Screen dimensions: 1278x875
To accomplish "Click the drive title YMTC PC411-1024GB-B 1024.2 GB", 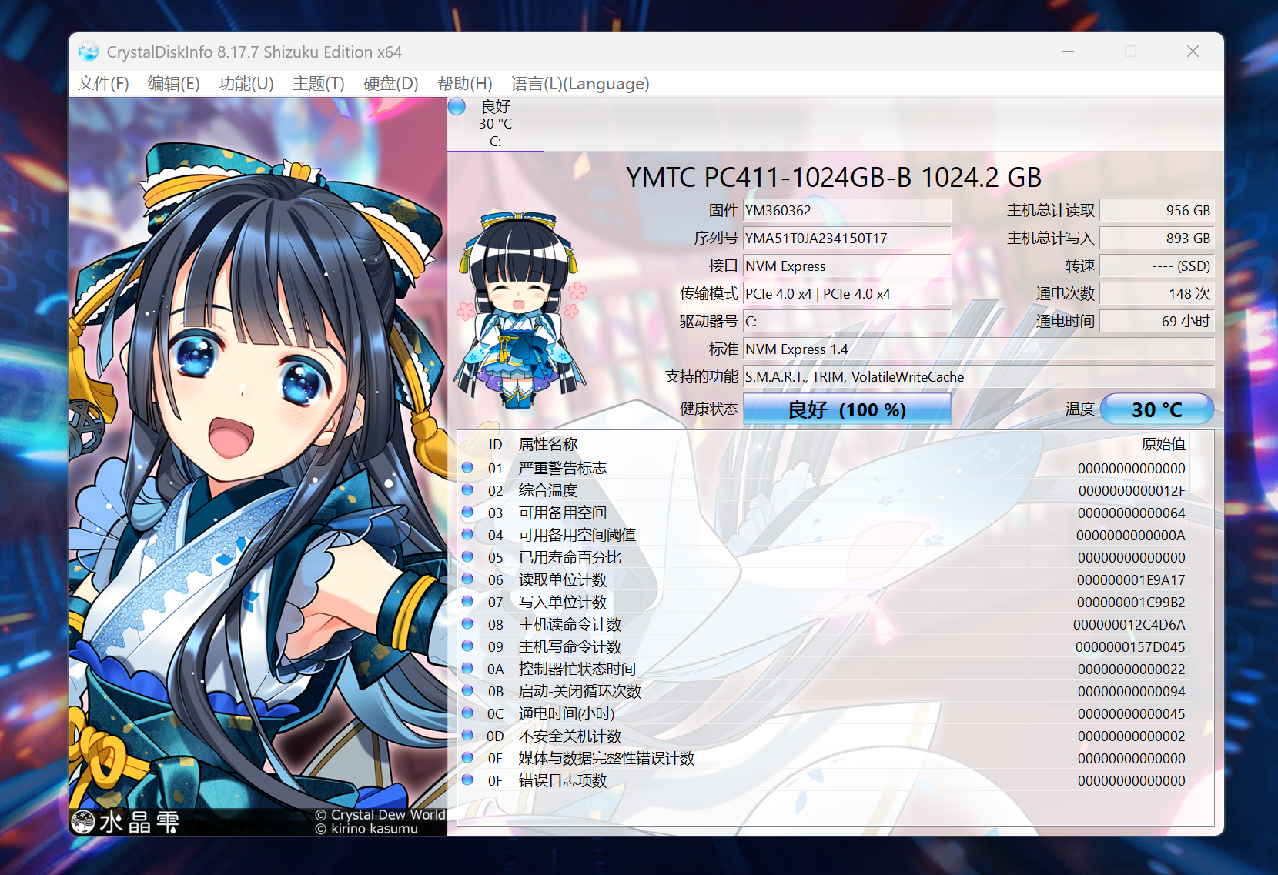I will coord(834,178).
